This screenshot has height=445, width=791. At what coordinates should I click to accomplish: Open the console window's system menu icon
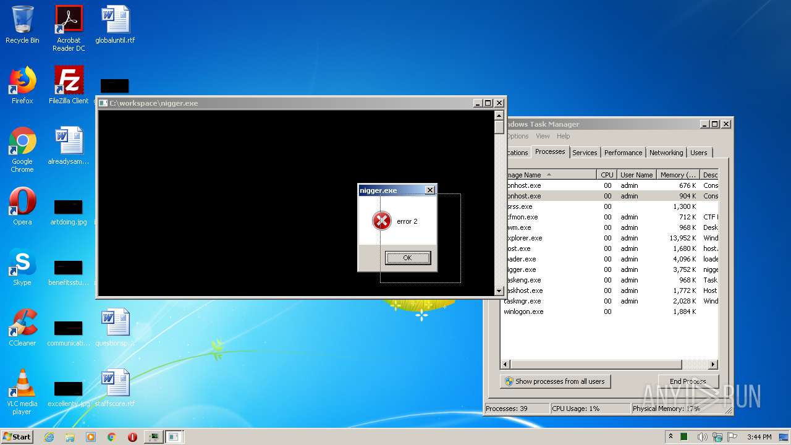[104, 103]
